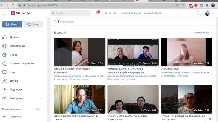This screenshot has height=122, width=218.
Task: Expand the Мои видео chevron
Action: click(x=41, y=99)
